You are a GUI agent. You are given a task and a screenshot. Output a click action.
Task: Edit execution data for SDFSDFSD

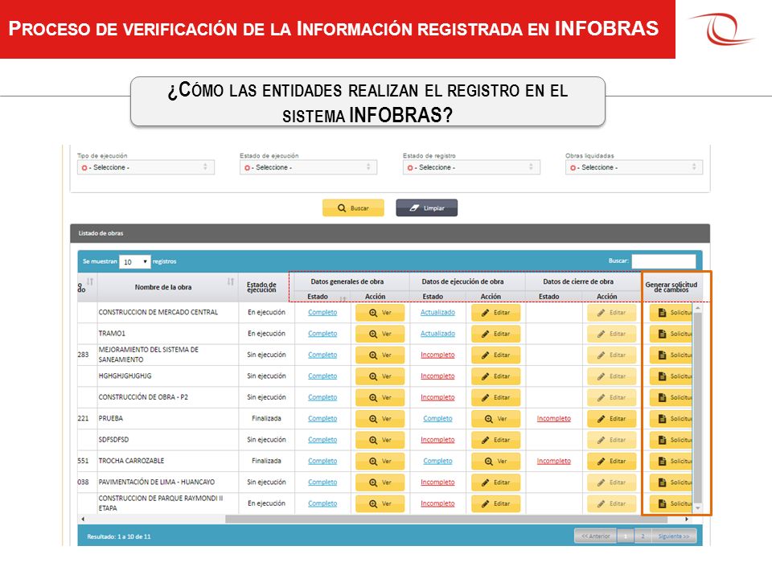tap(495, 440)
